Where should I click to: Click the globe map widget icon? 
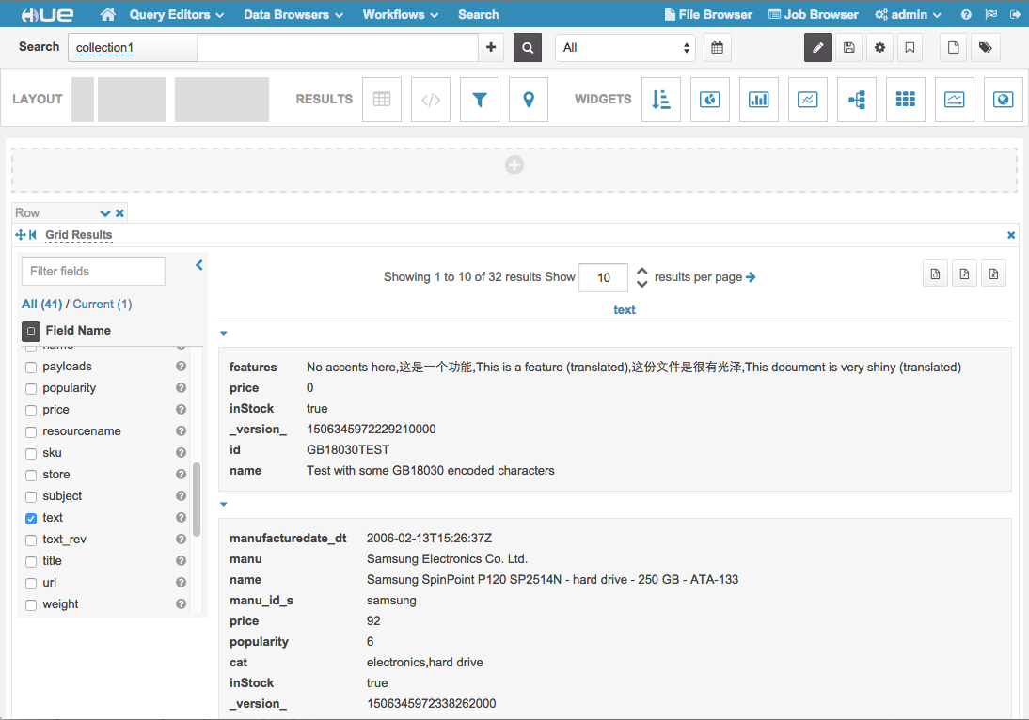click(x=1004, y=100)
